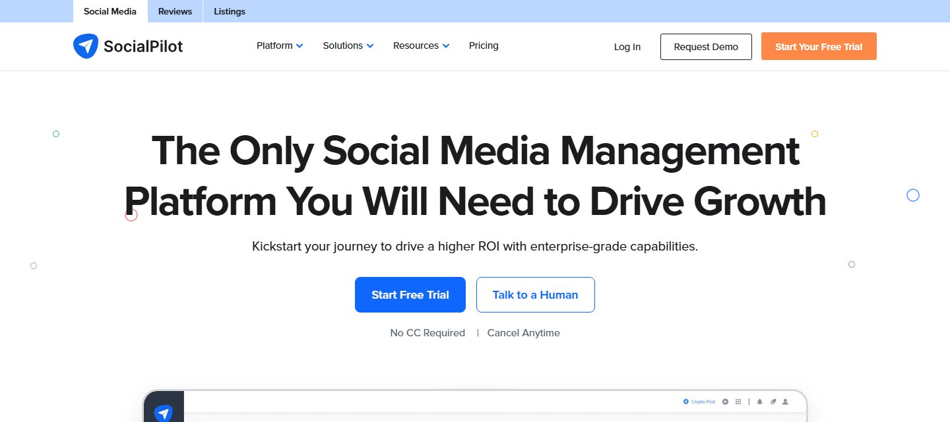Click the user profile icon in dashboard preview
Image resolution: width=950 pixels, height=422 pixels.
coord(785,402)
